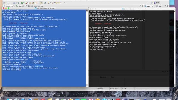Click 'Automatic merge failed' line in paul terminal

pyautogui.click(x=30, y=68)
